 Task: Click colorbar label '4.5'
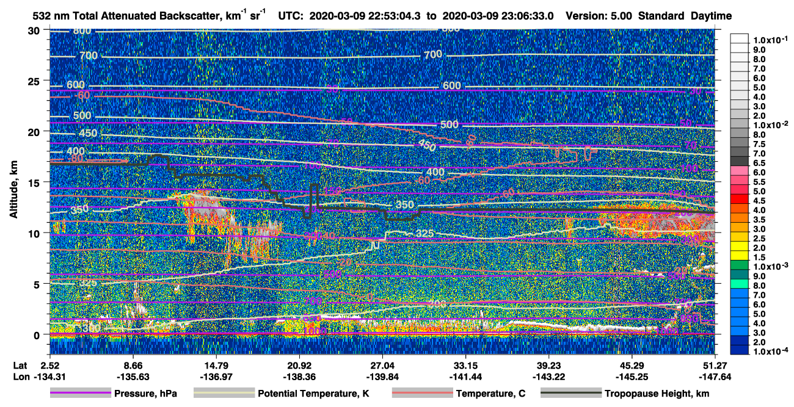(759, 201)
